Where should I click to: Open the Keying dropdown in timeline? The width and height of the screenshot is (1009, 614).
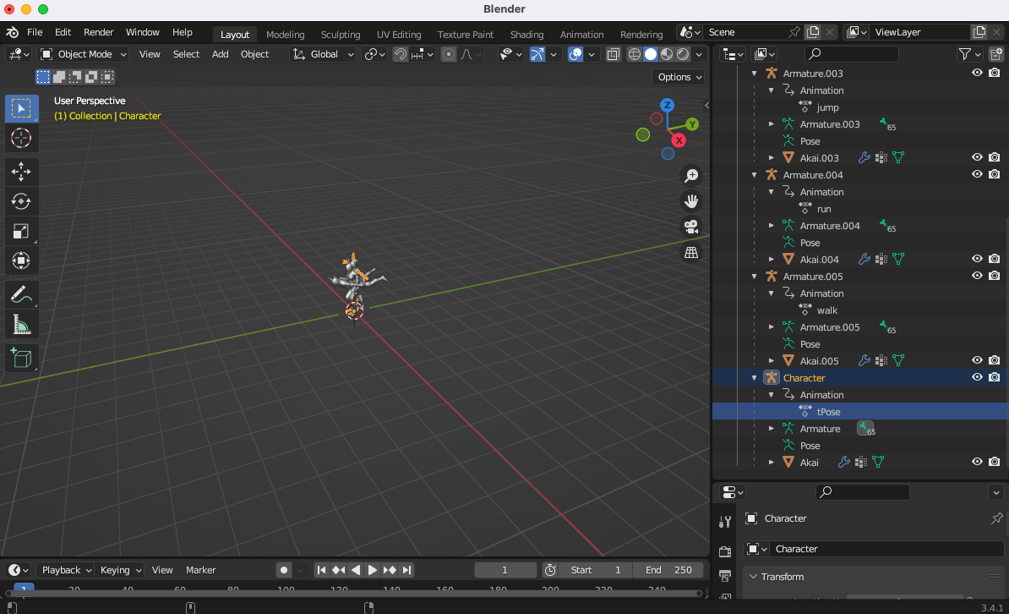pos(121,570)
